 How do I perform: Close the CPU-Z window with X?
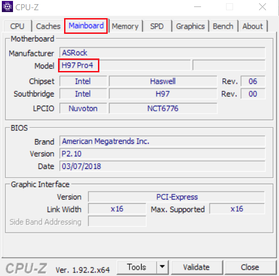(x=262, y=7)
